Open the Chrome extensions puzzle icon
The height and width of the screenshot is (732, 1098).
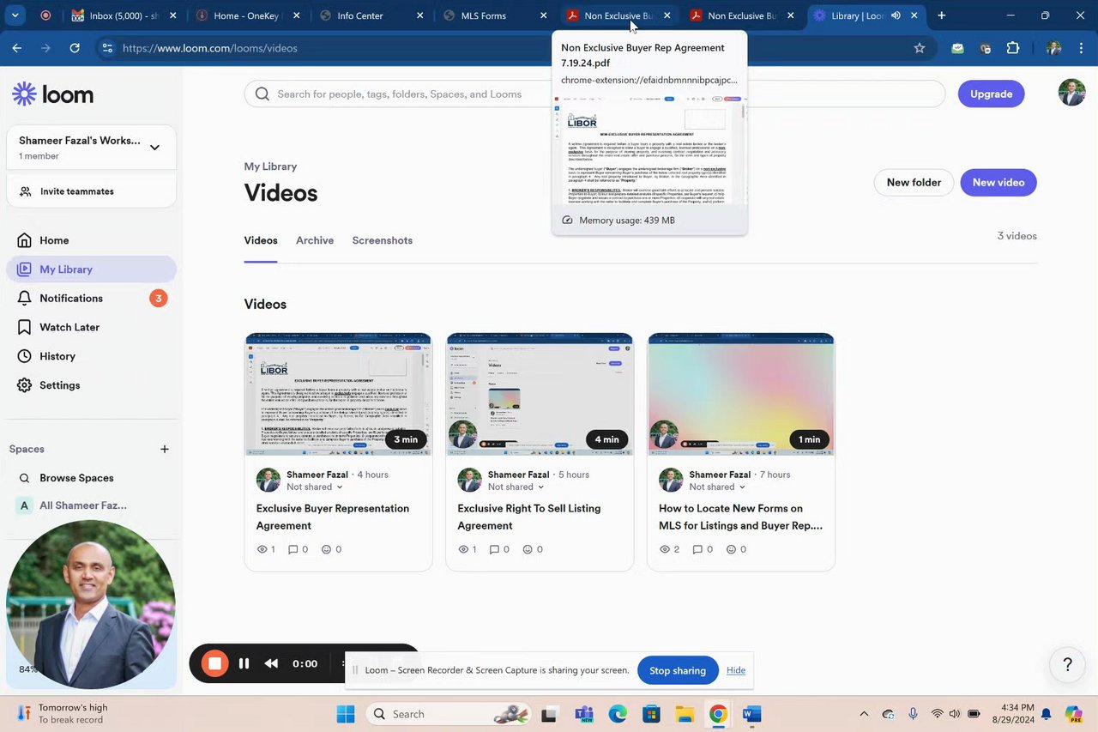1013,48
